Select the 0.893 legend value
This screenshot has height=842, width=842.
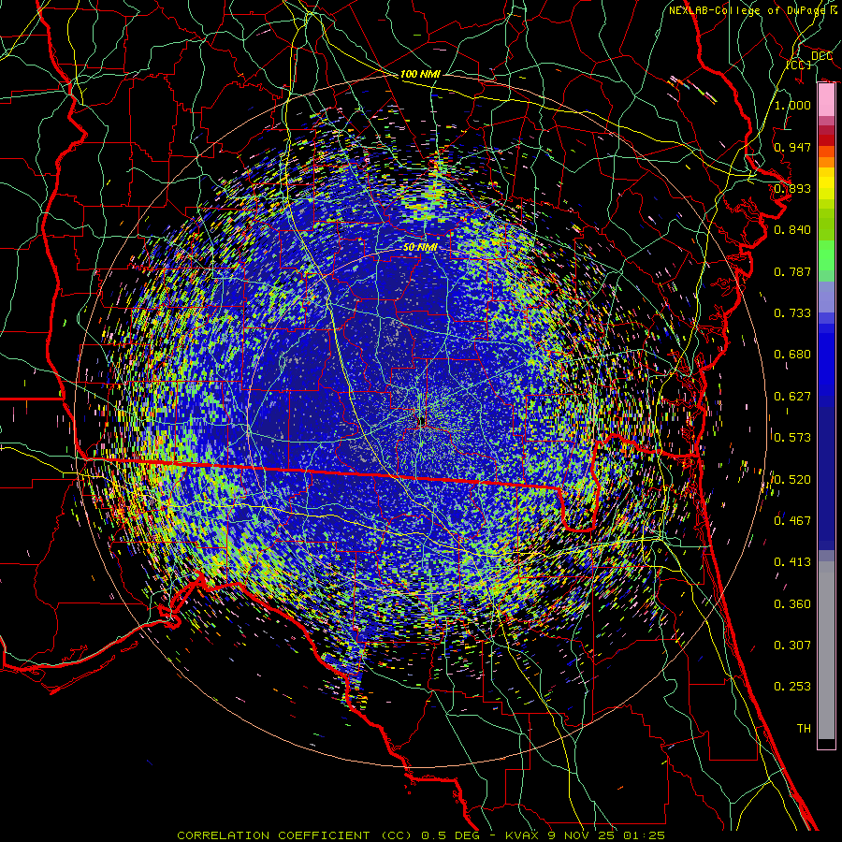click(792, 188)
